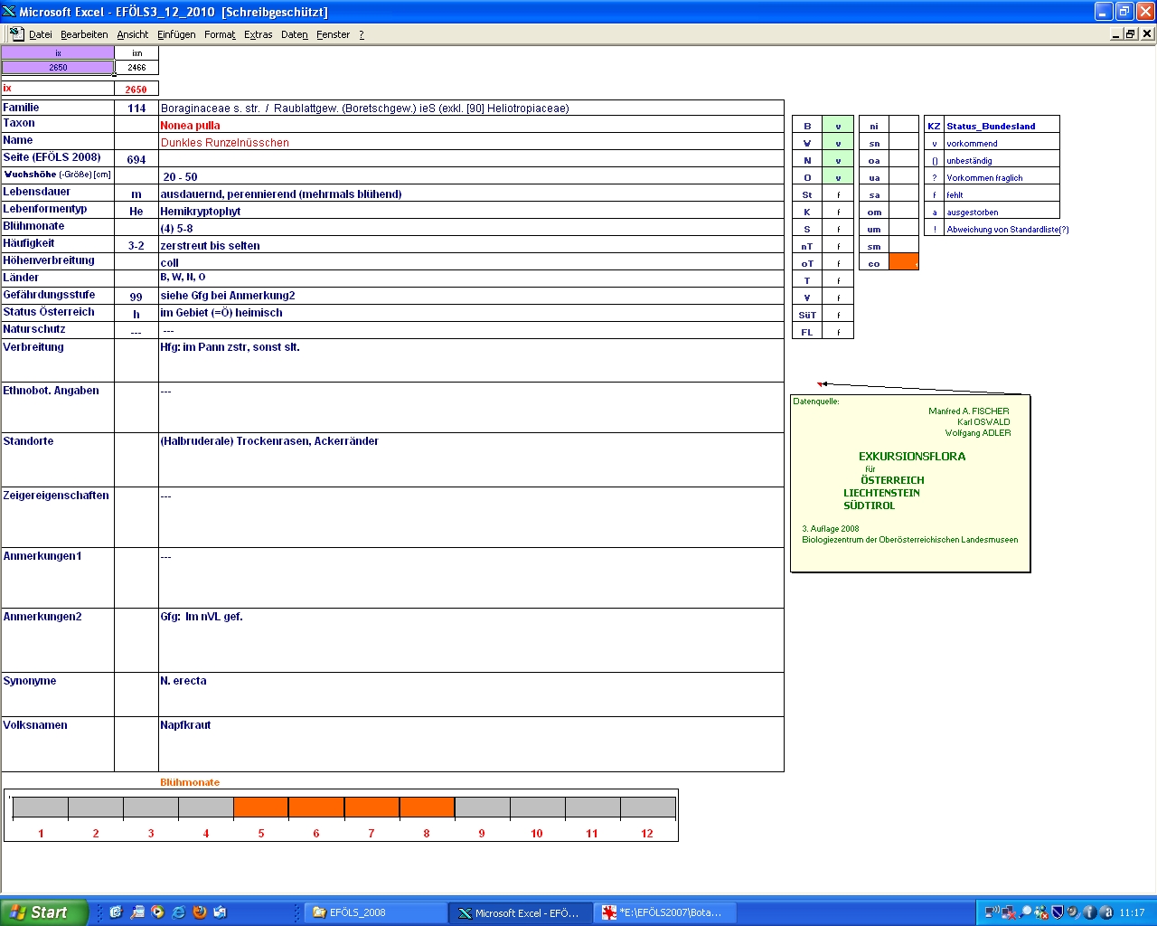The height and width of the screenshot is (926, 1157).
Task: Click the Verbreitung text Hfg: im Pann zstr
Action: [x=230, y=347]
